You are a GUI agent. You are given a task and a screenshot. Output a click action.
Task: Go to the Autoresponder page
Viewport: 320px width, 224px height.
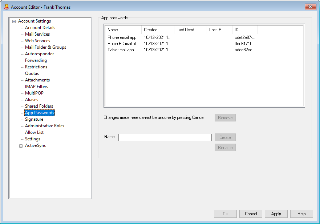click(x=39, y=54)
